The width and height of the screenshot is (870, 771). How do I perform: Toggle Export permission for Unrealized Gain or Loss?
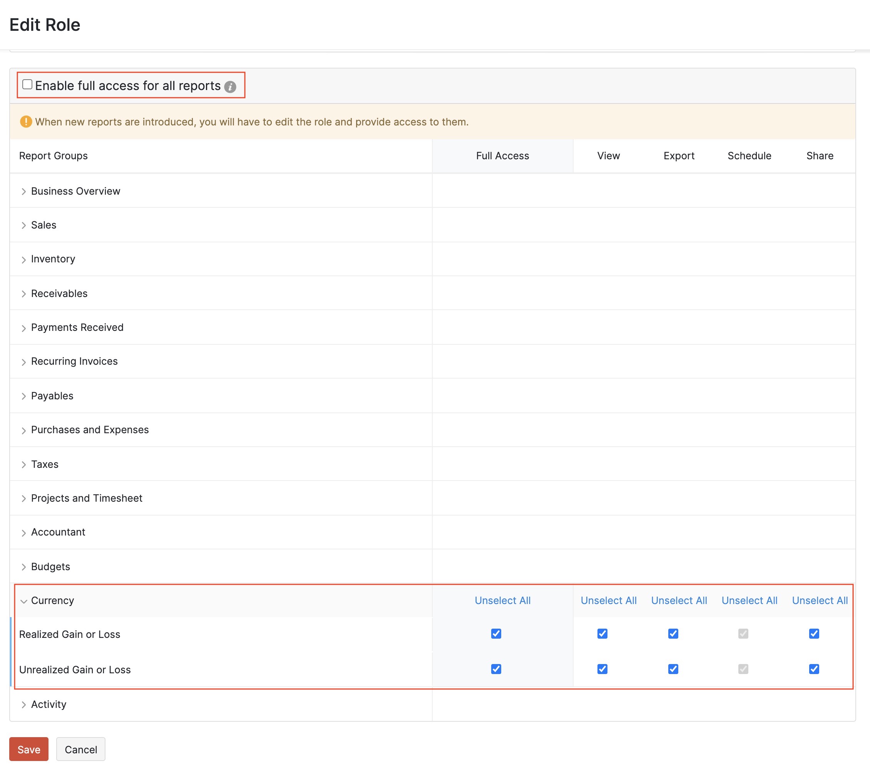(673, 669)
